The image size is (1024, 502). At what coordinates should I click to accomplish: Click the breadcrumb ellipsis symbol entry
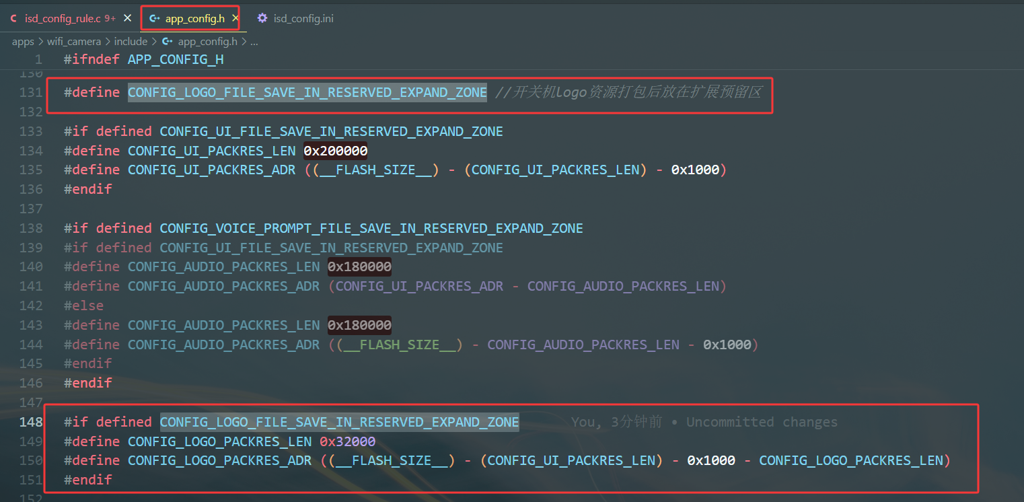tap(254, 42)
